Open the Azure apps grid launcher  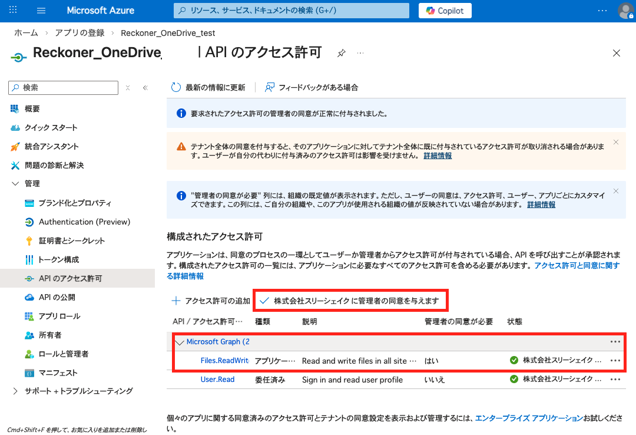[13, 10]
